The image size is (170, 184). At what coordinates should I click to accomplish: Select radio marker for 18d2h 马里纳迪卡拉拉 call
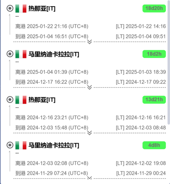[x=10, y=54]
